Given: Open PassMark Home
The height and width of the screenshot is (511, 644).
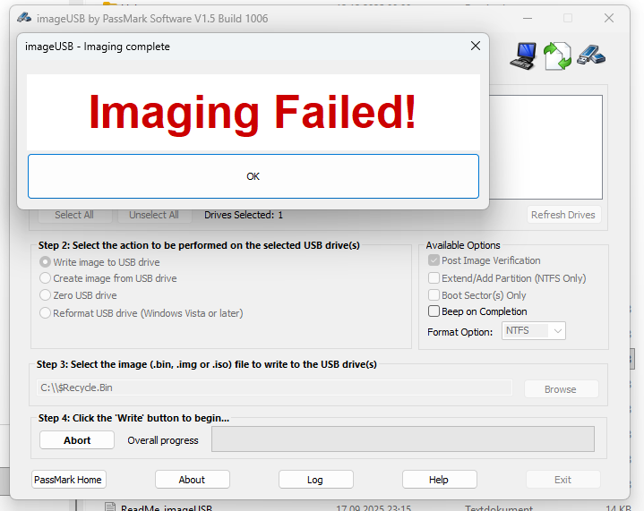Looking at the screenshot, I should point(69,480).
